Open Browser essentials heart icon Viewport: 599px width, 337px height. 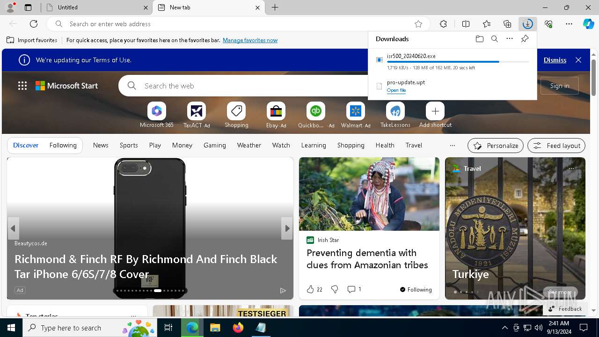[x=548, y=24]
